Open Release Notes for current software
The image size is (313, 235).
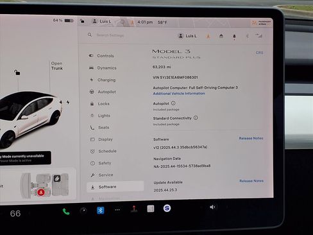(x=251, y=138)
